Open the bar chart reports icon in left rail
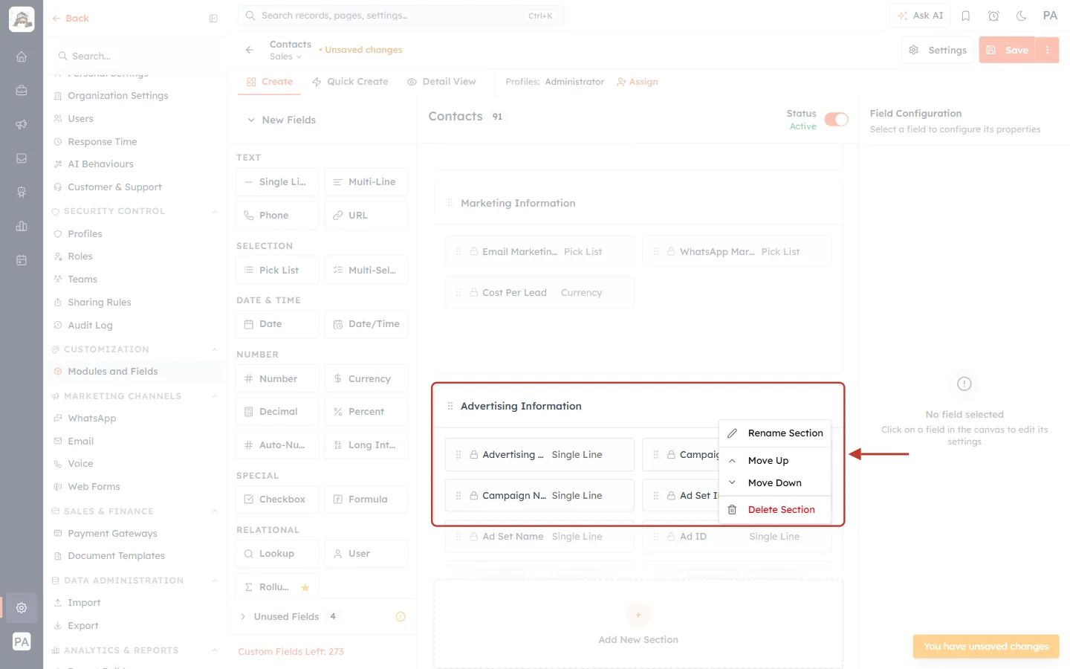 point(22,226)
